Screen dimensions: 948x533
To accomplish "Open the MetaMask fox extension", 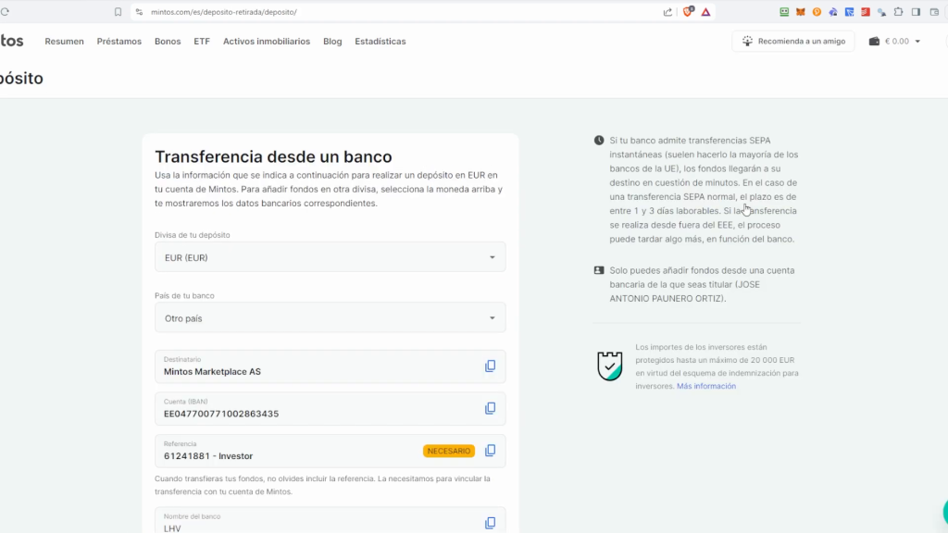I will 801,12.
